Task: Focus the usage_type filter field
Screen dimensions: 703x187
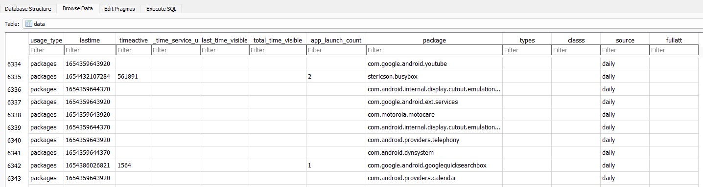Action: [x=46, y=50]
